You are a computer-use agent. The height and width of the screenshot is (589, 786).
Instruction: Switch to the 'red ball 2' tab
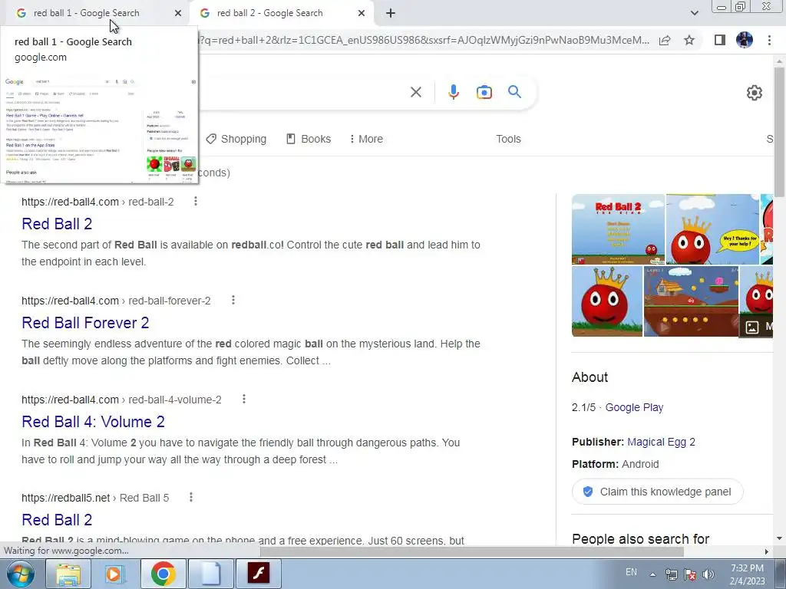coord(281,13)
